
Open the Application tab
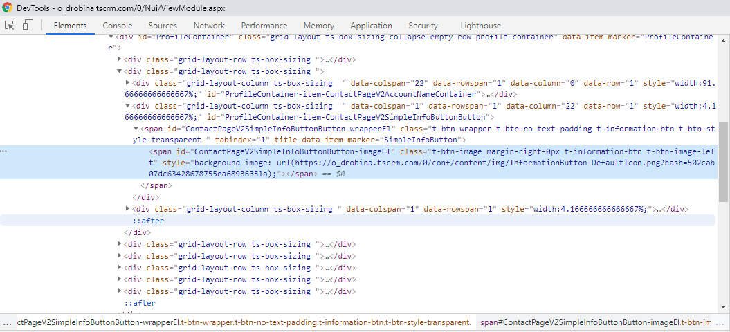(x=371, y=26)
